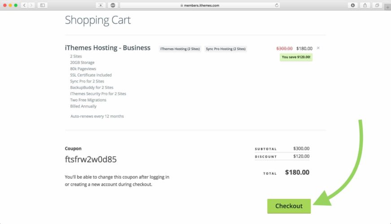Reload the page with the refresh icon
Image resolution: width=391 pixels, height=224 pixels.
pyautogui.click(x=277, y=5)
